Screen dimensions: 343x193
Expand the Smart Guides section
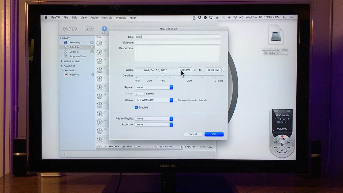click(x=62, y=61)
